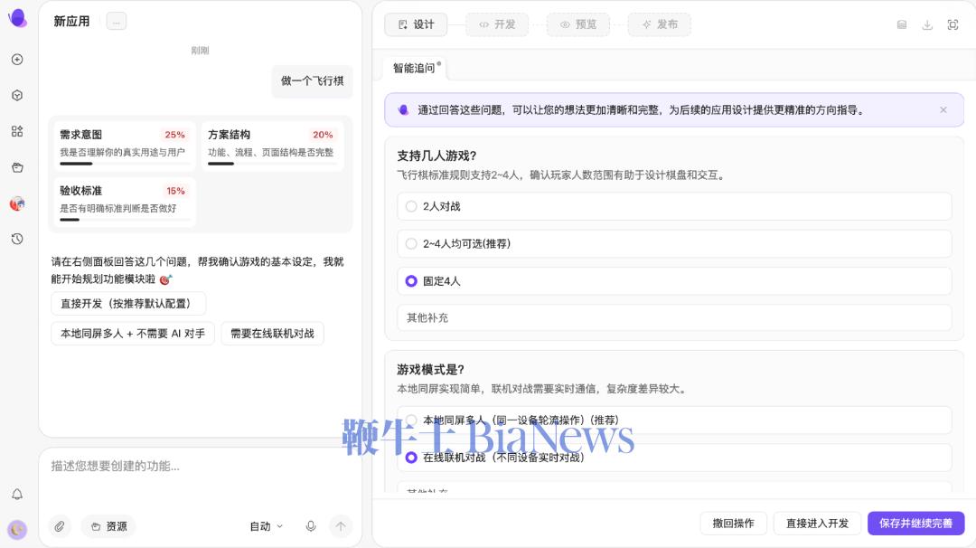The image size is (976, 548).
Task: Start voice input with the microphone icon
Action: click(311, 526)
